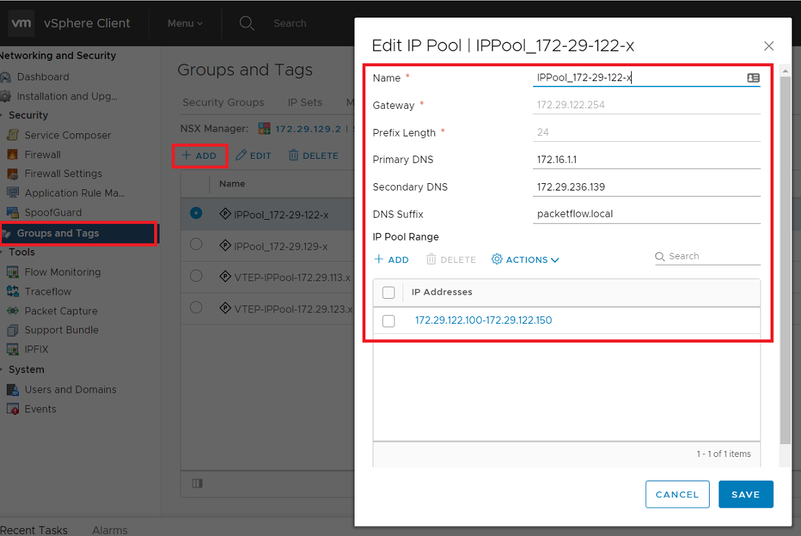
Task: Select IPPool_172-29-122-x radio button
Action: pyautogui.click(x=196, y=213)
